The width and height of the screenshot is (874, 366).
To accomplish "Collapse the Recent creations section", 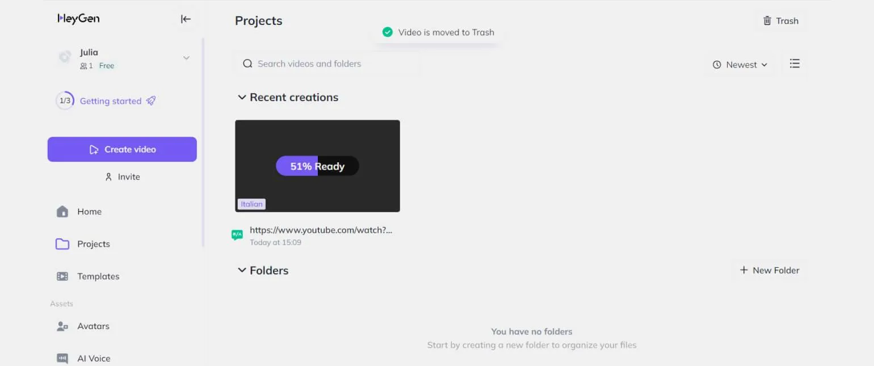I will [x=242, y=98].
